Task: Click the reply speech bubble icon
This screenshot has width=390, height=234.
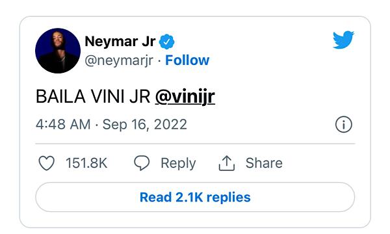Action: pos(142,163)
